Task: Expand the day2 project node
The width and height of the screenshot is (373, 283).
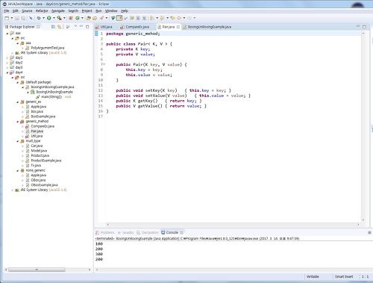Action: pos(7,63)
